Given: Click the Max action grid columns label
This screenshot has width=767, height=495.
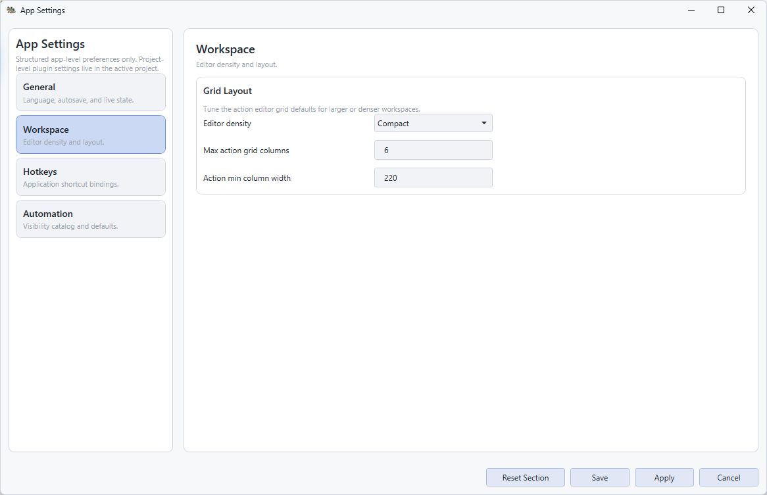Looking at the screenshot, I should 246,151.
